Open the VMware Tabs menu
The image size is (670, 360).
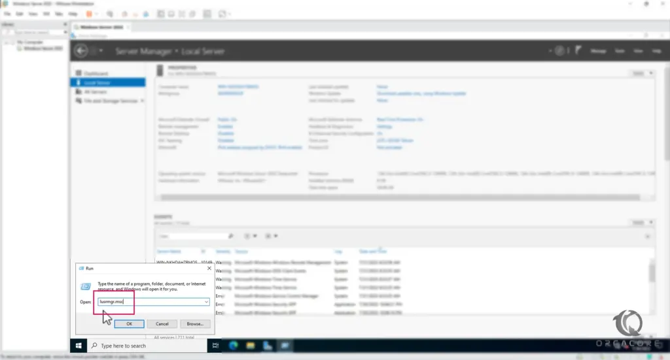[58, 14]
